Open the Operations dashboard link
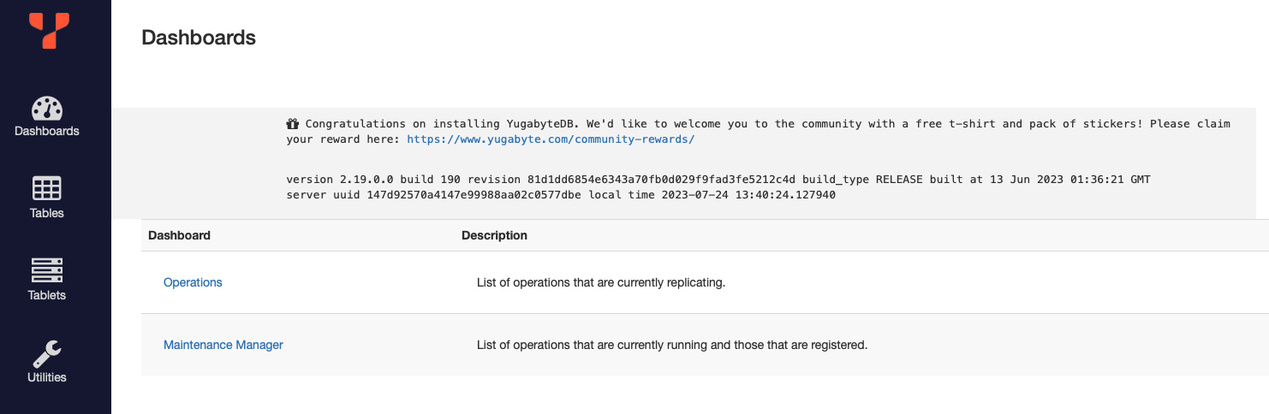This screenshot has width=1269, height=414. 193,282
